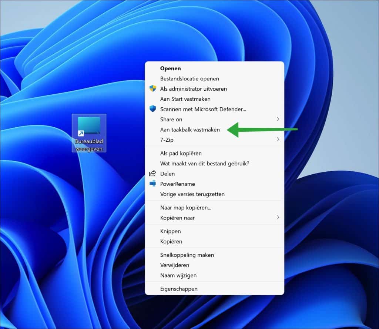This screenshot has height=329, width=379.
Task: Click Vorige versies terugzetten
Action: click(x=192, y=194)
